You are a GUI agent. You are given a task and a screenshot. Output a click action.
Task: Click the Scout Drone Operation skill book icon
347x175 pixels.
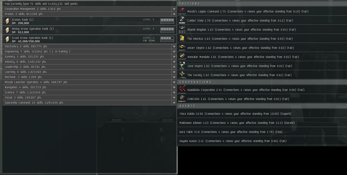[x=7, y=39]
